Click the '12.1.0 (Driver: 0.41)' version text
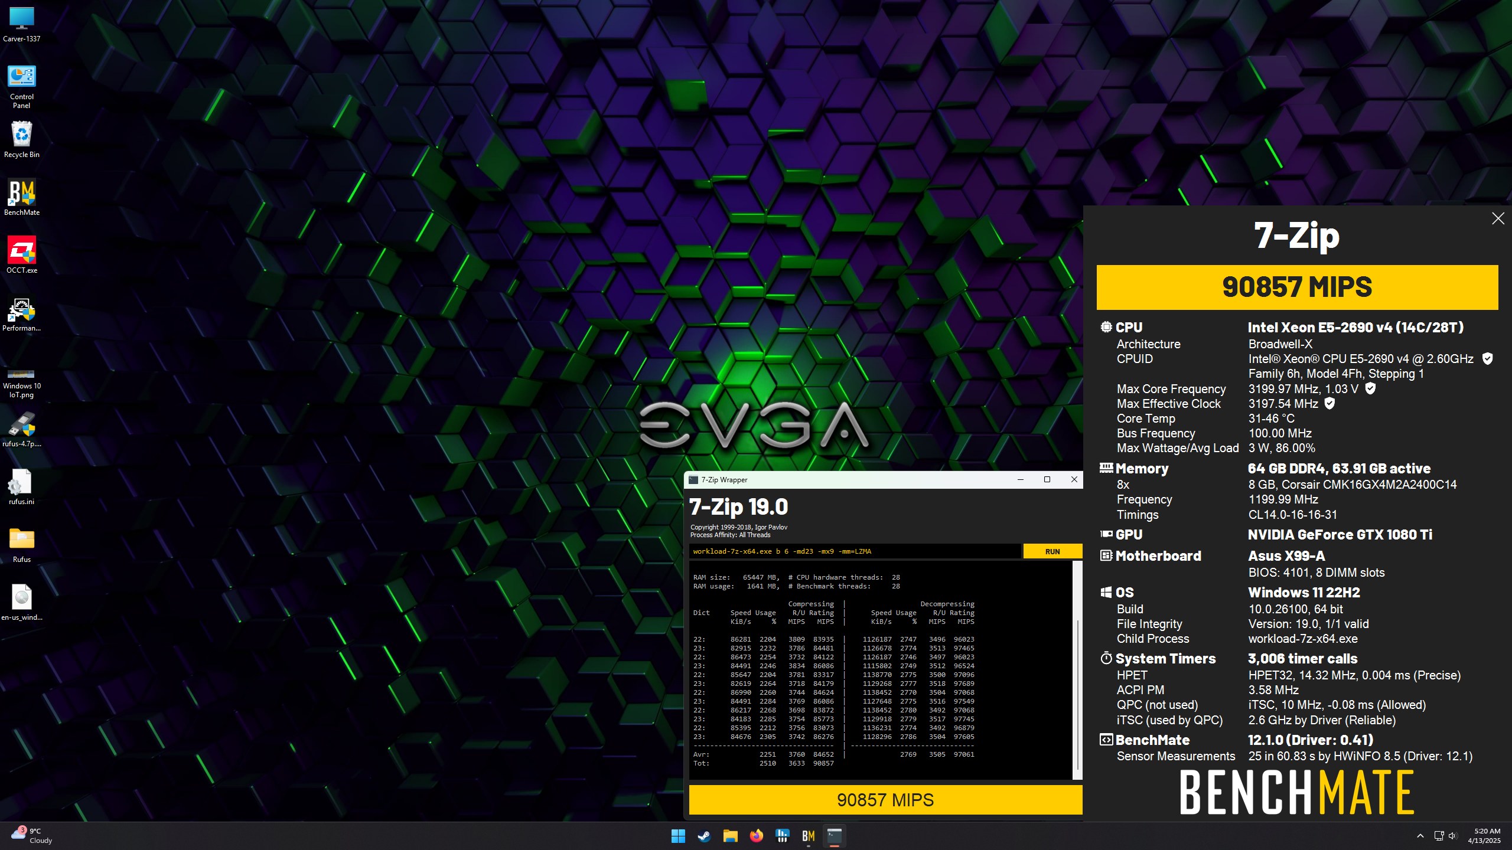The width and height of the screenshot is (1512, 850). click(1311, 740)
